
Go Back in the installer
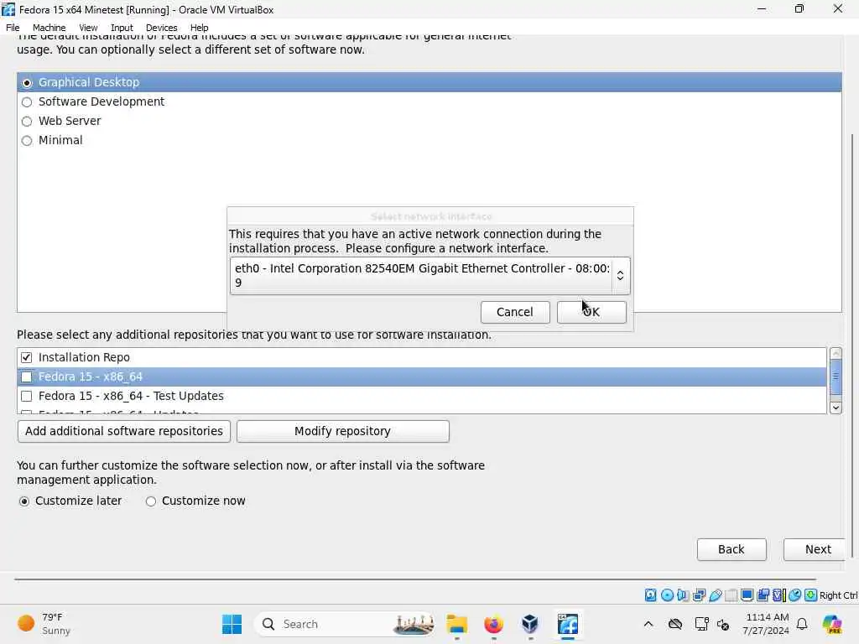731,550
